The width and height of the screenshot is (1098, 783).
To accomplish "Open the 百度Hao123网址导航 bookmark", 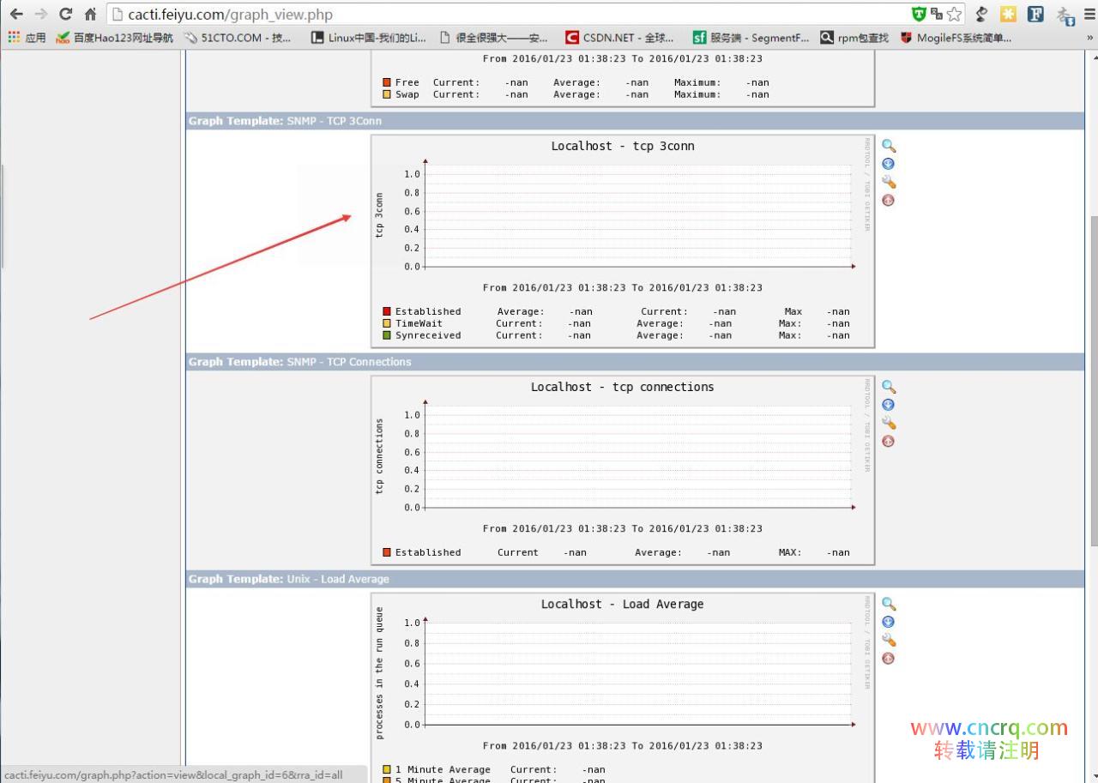I will point(114,38).
